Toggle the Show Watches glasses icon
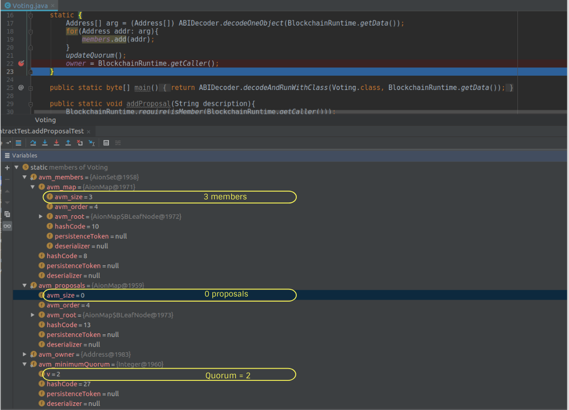This screenshot has height=410, width=569. (7, 226)
